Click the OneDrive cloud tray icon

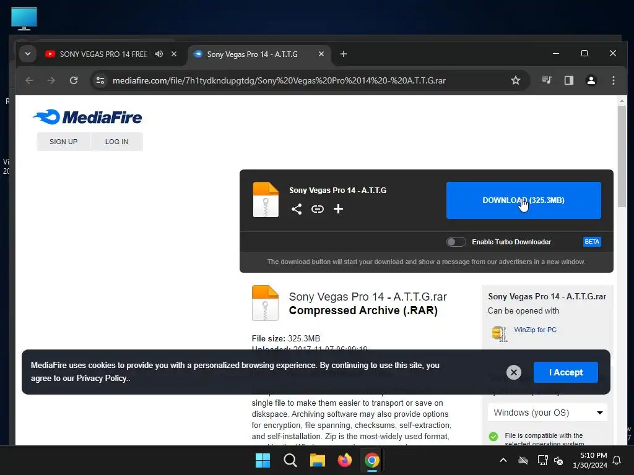[x=523, y=460]
